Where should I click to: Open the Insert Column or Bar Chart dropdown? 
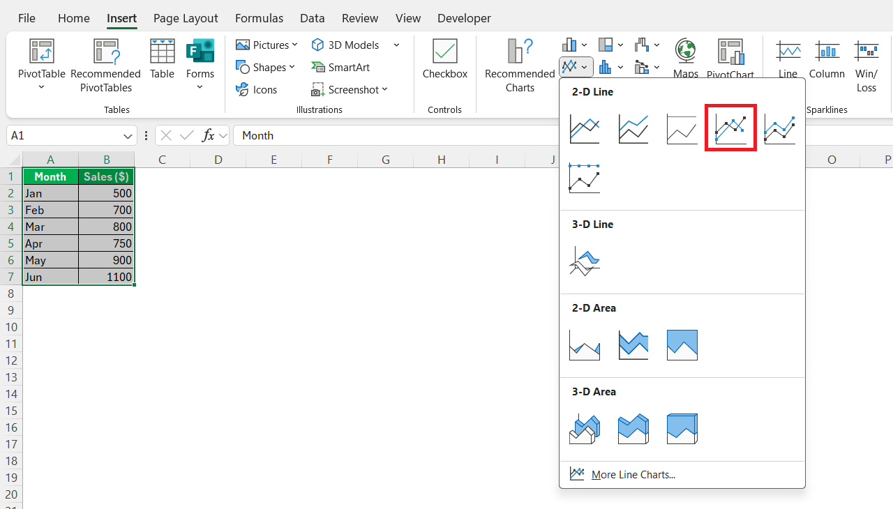click(x=575, y=45)
